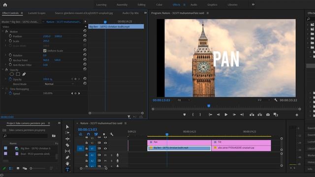Create ellipse mask under Opacity
This screenshot has width=315, height=177.
pyautogui.click(x=12, y=74)
